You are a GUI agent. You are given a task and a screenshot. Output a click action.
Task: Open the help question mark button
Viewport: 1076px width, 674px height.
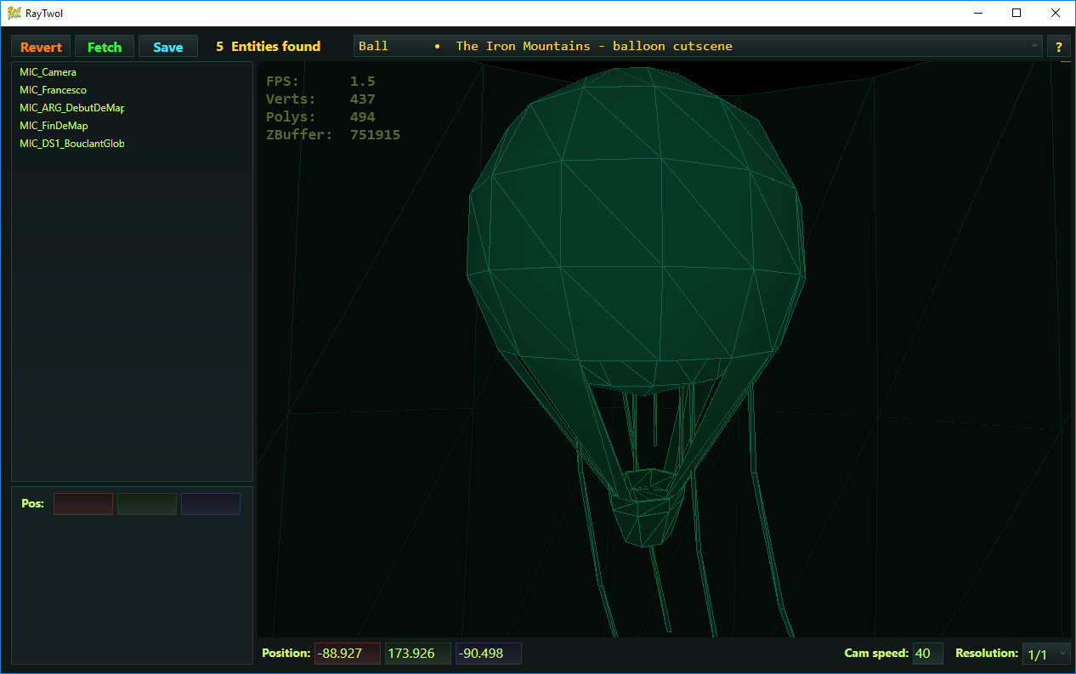click(1058, 47)
